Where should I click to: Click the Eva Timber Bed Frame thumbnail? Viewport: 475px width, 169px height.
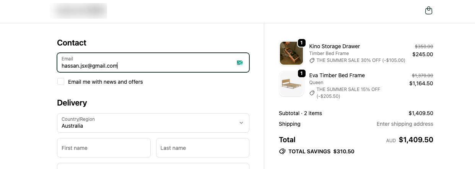291,84
